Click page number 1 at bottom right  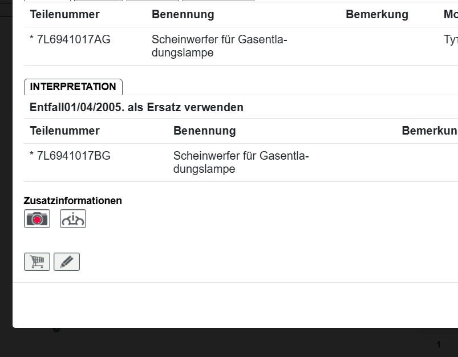pos(439,344)
